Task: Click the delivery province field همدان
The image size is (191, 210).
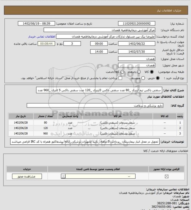Action: click(x=137, y=59)
